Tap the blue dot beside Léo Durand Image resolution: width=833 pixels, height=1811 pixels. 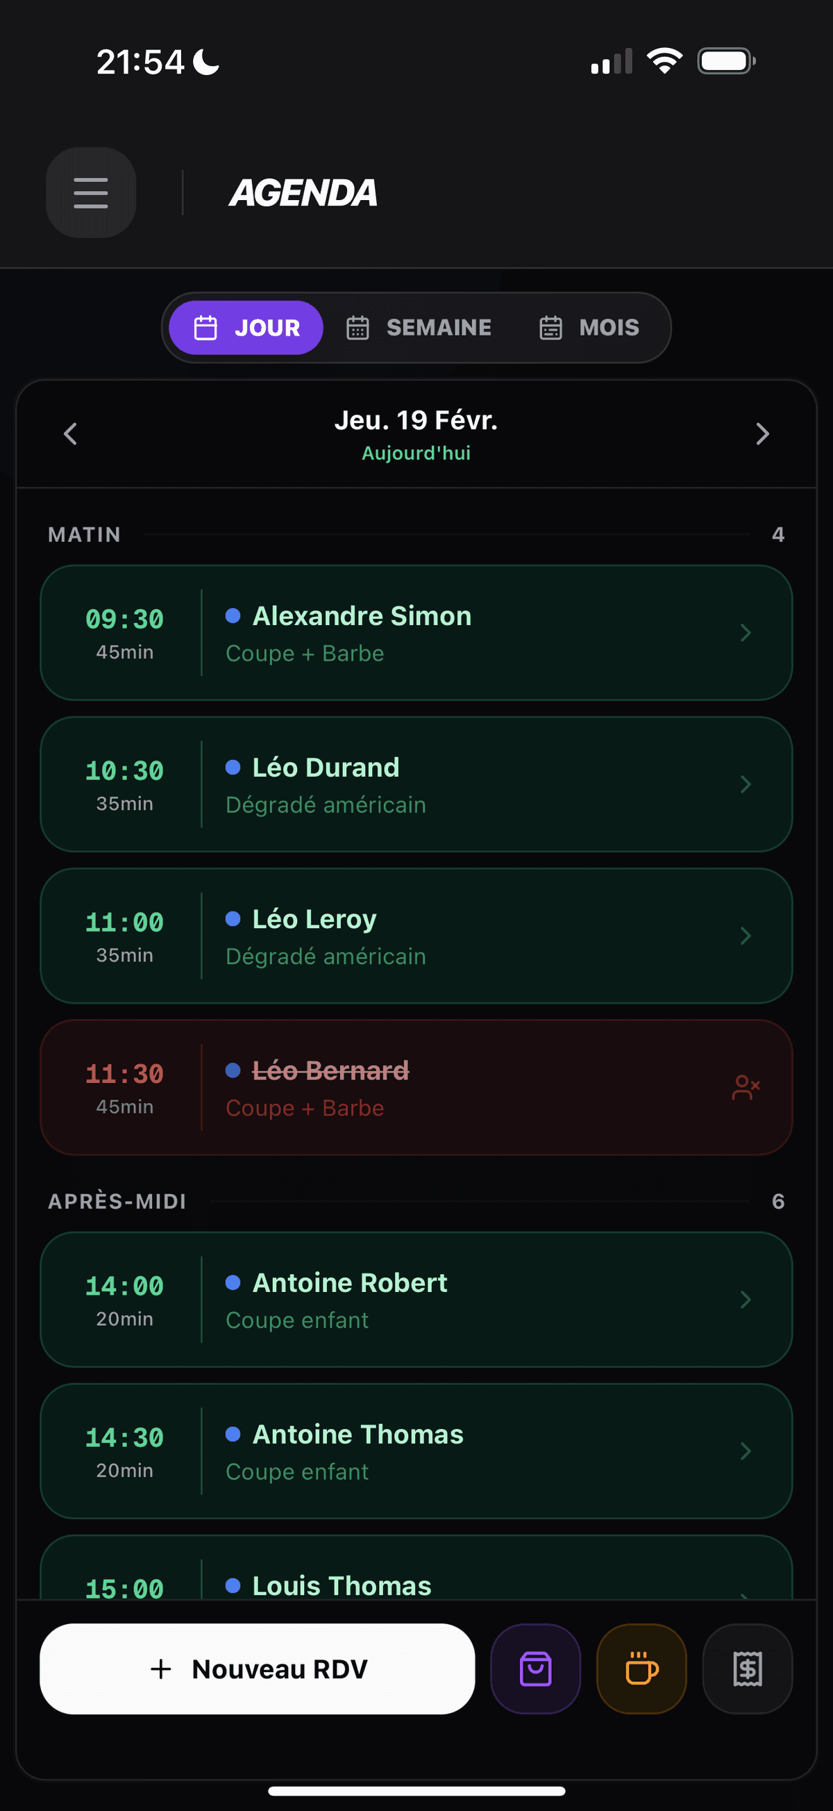233,767
